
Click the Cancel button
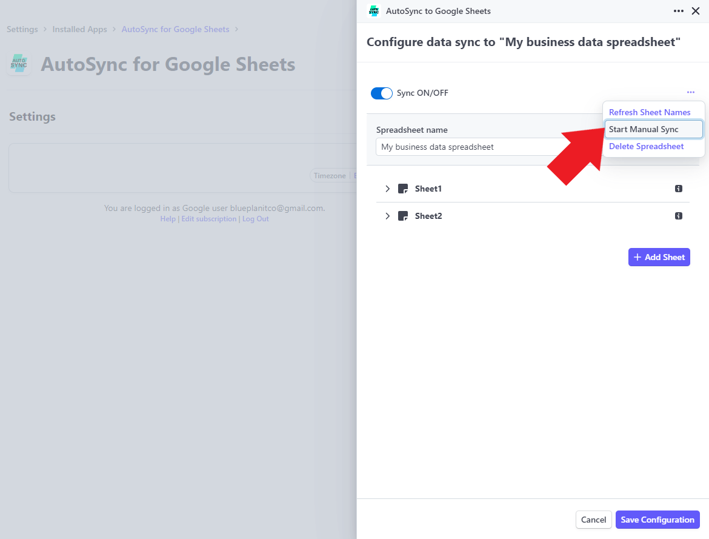click(593, 520)
